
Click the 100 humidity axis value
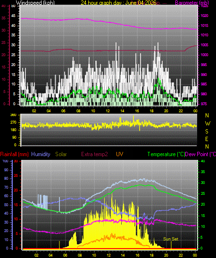click(6, 161)
